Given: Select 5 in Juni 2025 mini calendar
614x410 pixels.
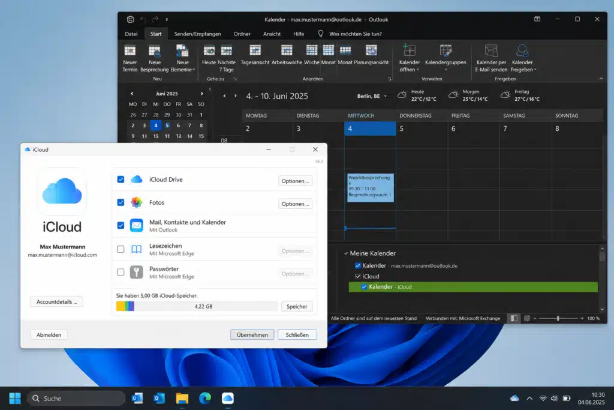Looking at the screenshot, I should (167, 125).
